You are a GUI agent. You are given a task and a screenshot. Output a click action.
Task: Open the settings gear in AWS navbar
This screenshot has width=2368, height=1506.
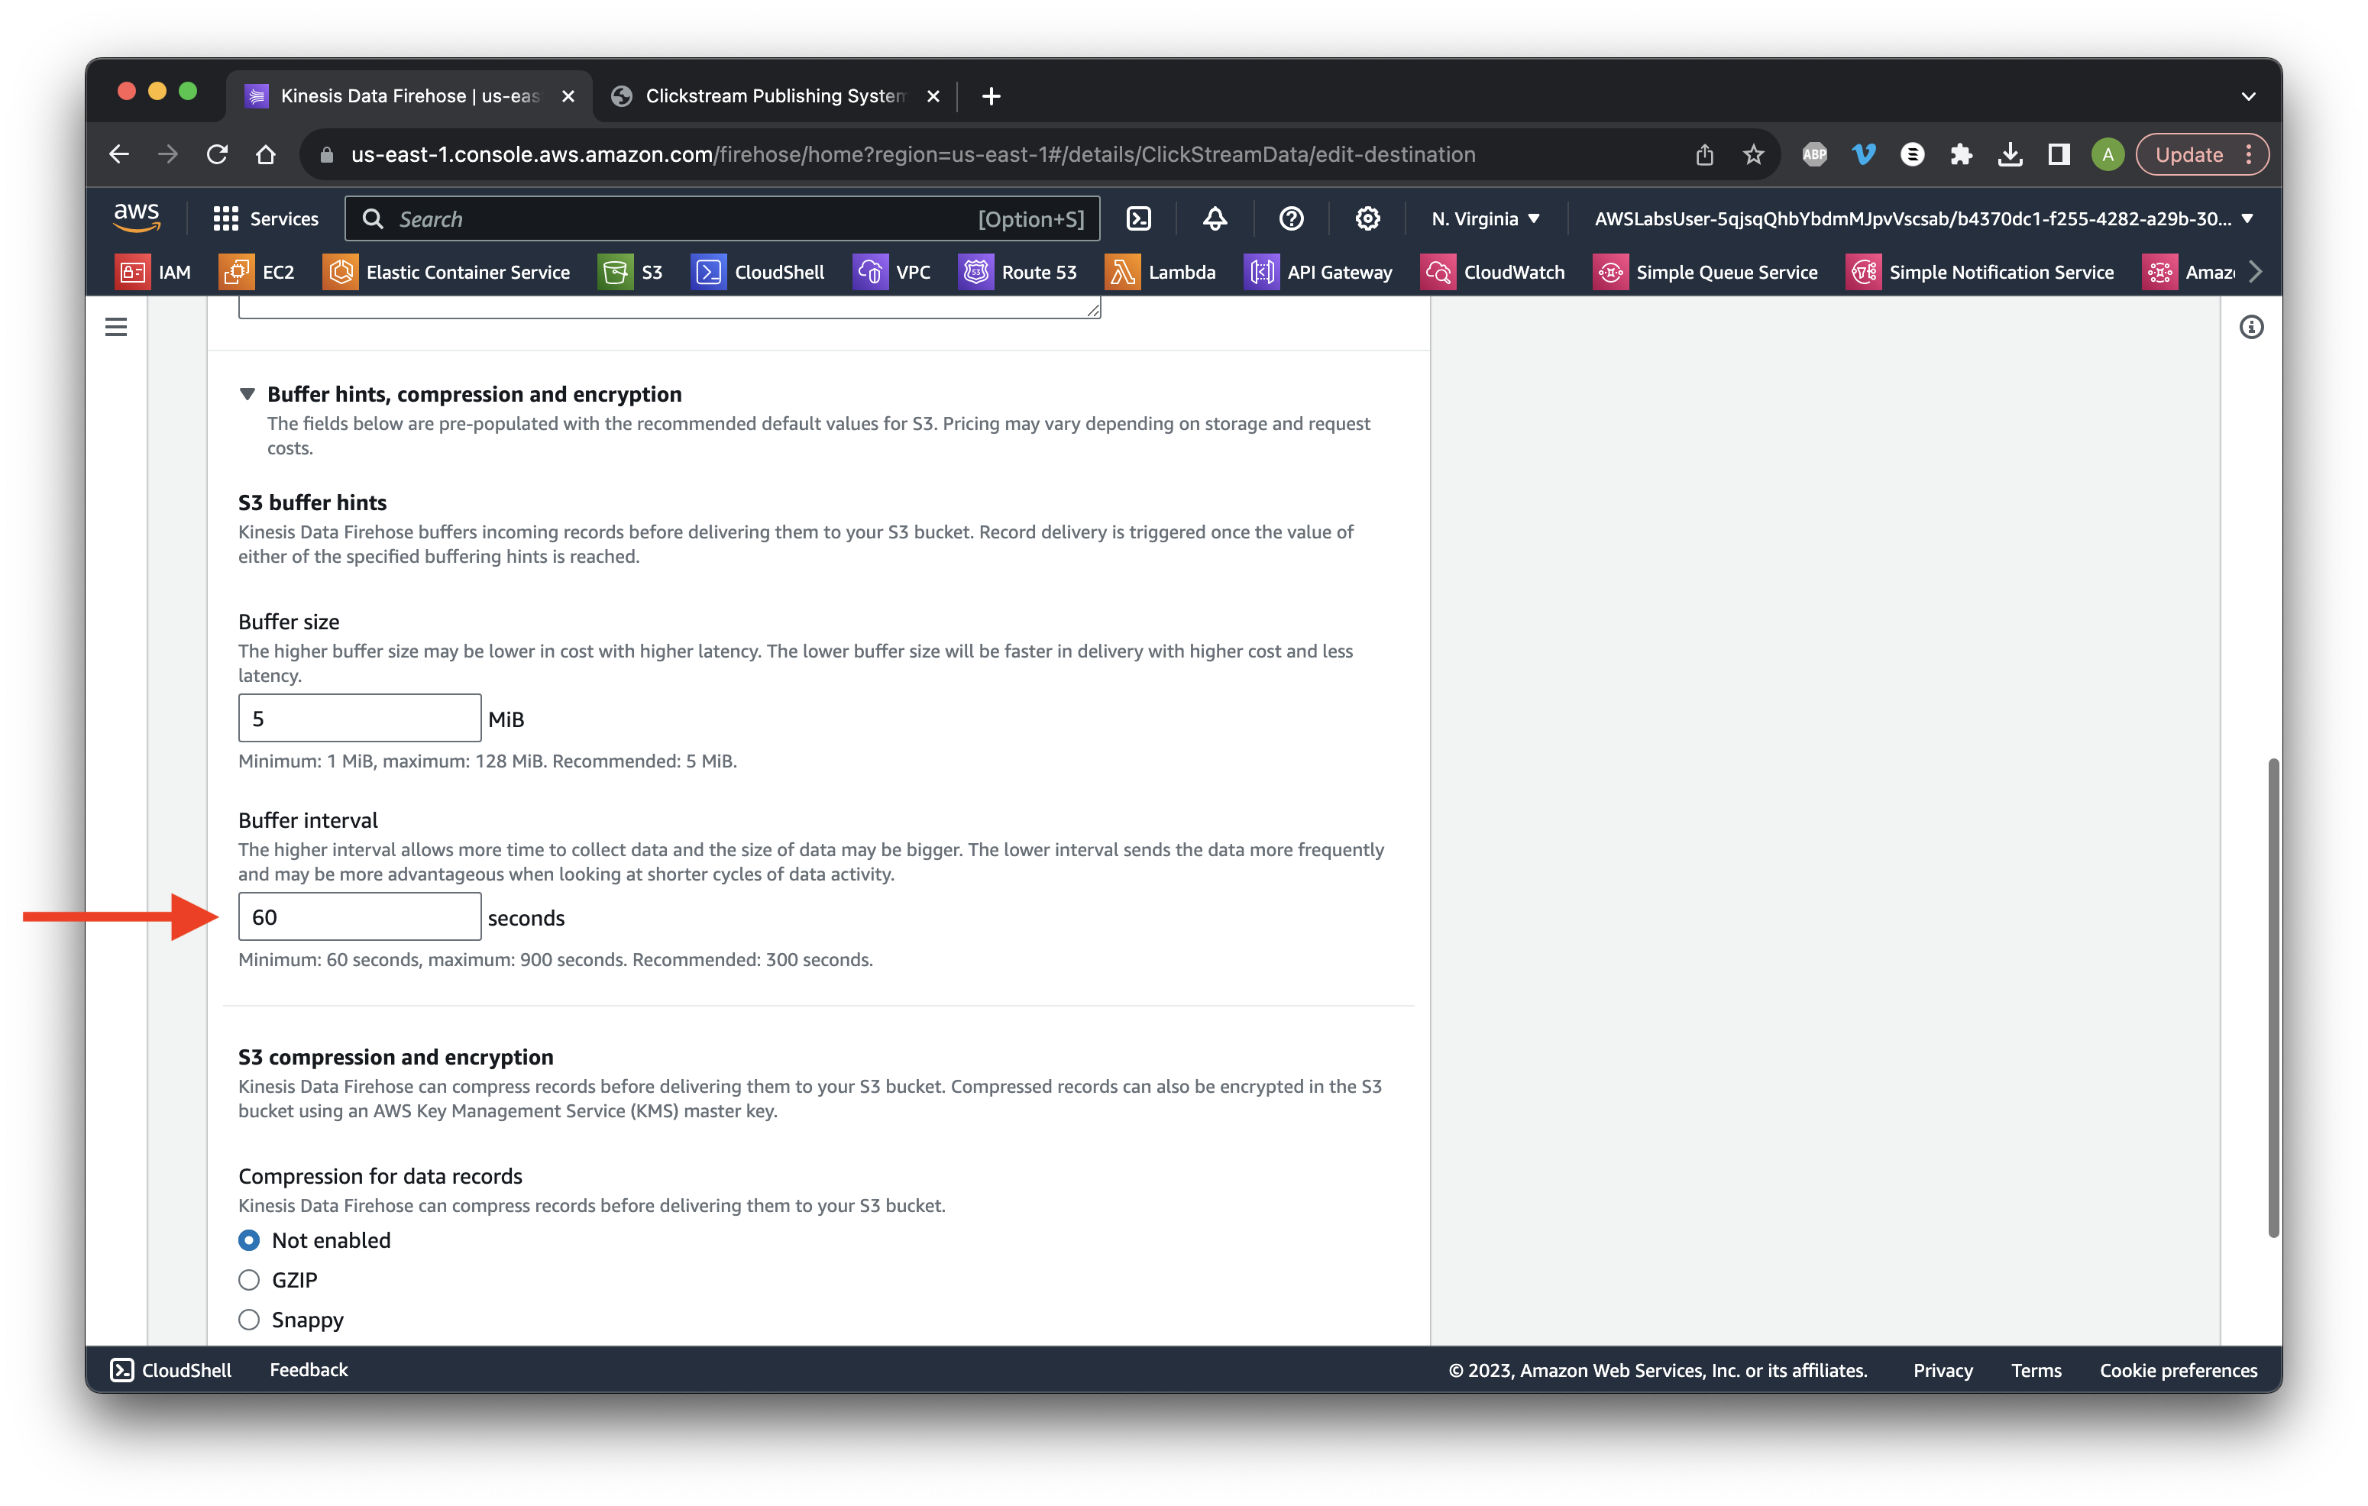(1368, 218)
